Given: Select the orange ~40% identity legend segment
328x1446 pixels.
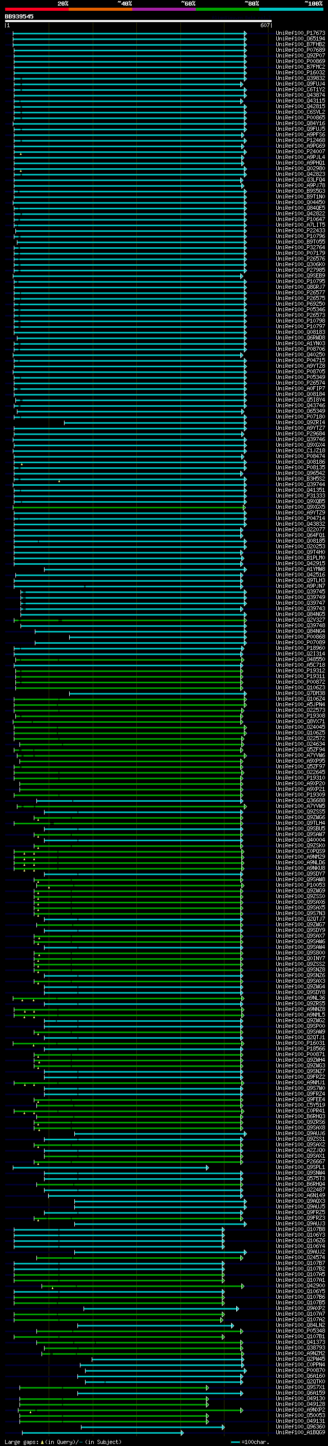Looking at the screenshot, I should [100, 9].
